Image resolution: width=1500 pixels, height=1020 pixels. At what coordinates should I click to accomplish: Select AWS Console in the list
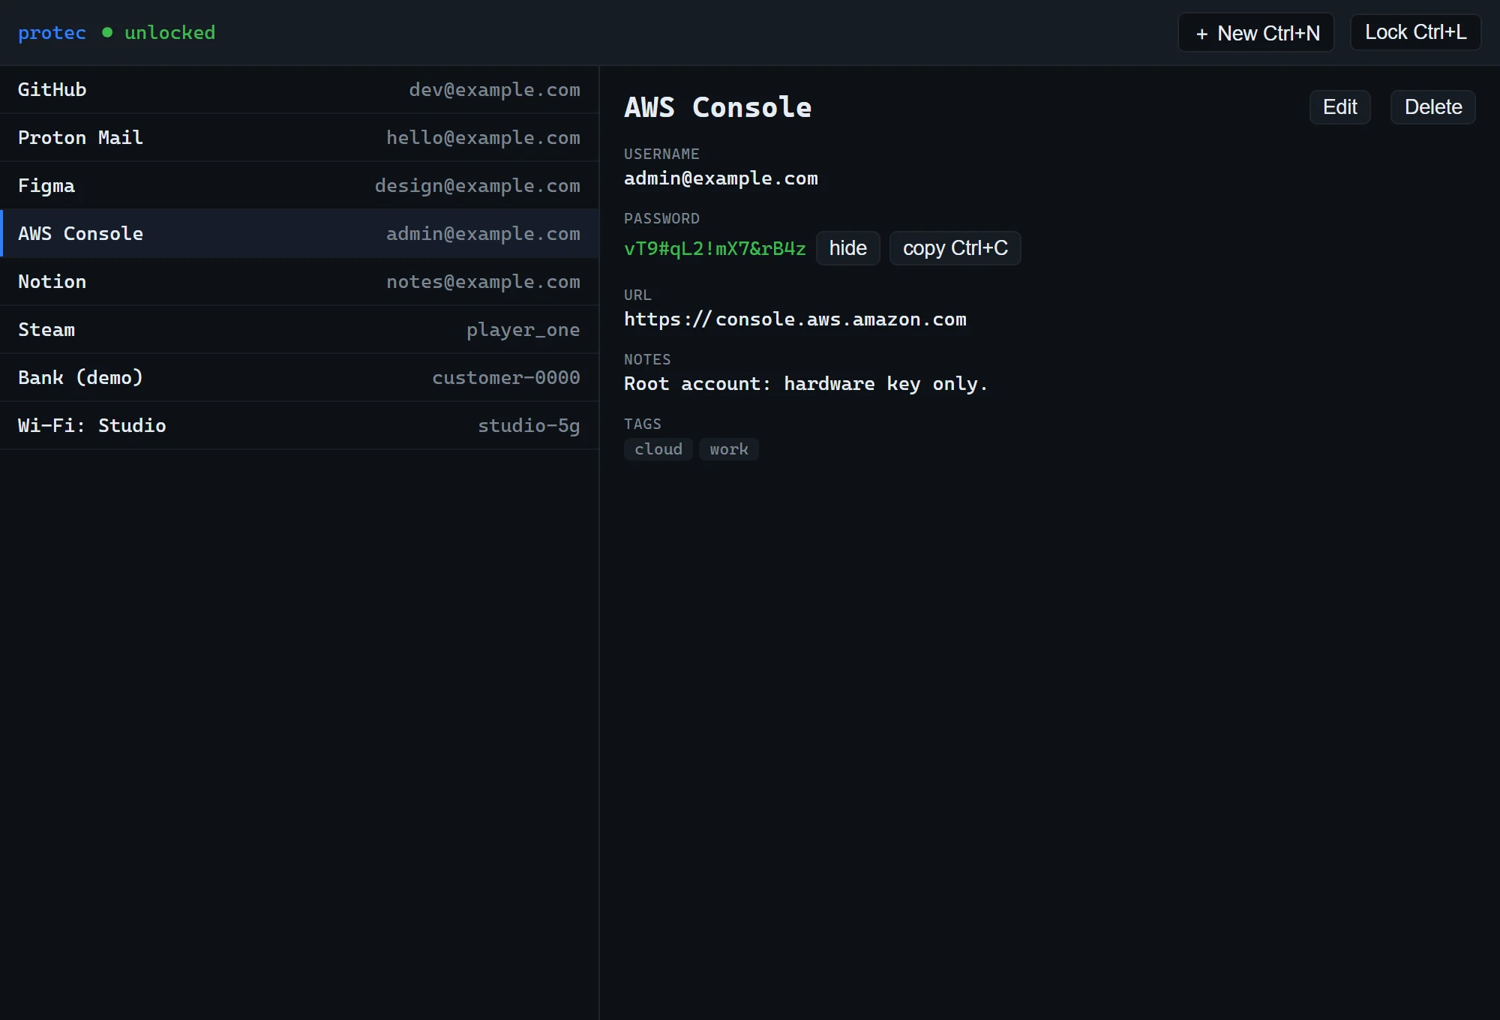pyautogui.click(x=299, y=234)
